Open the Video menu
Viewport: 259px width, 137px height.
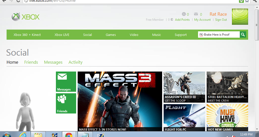pyautogui.click(x=134, y=35)
